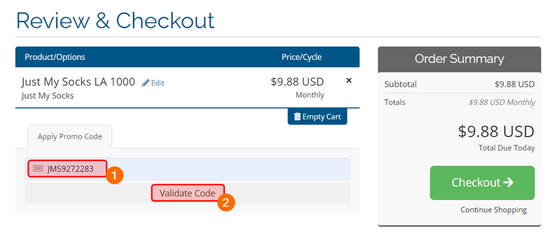Follow the Continue Shopping link
The image size is (559, 246).
(493, 210)
